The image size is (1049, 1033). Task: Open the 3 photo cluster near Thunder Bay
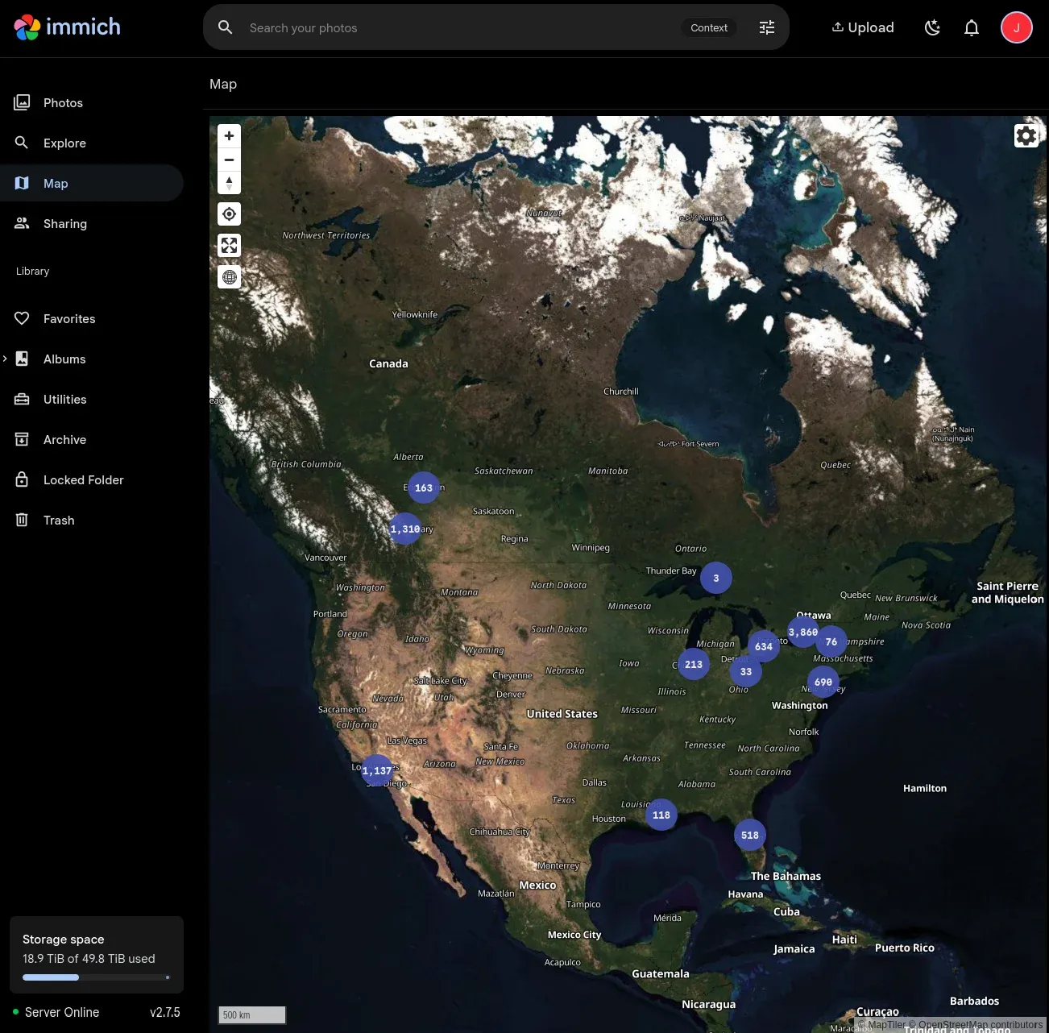716,578
